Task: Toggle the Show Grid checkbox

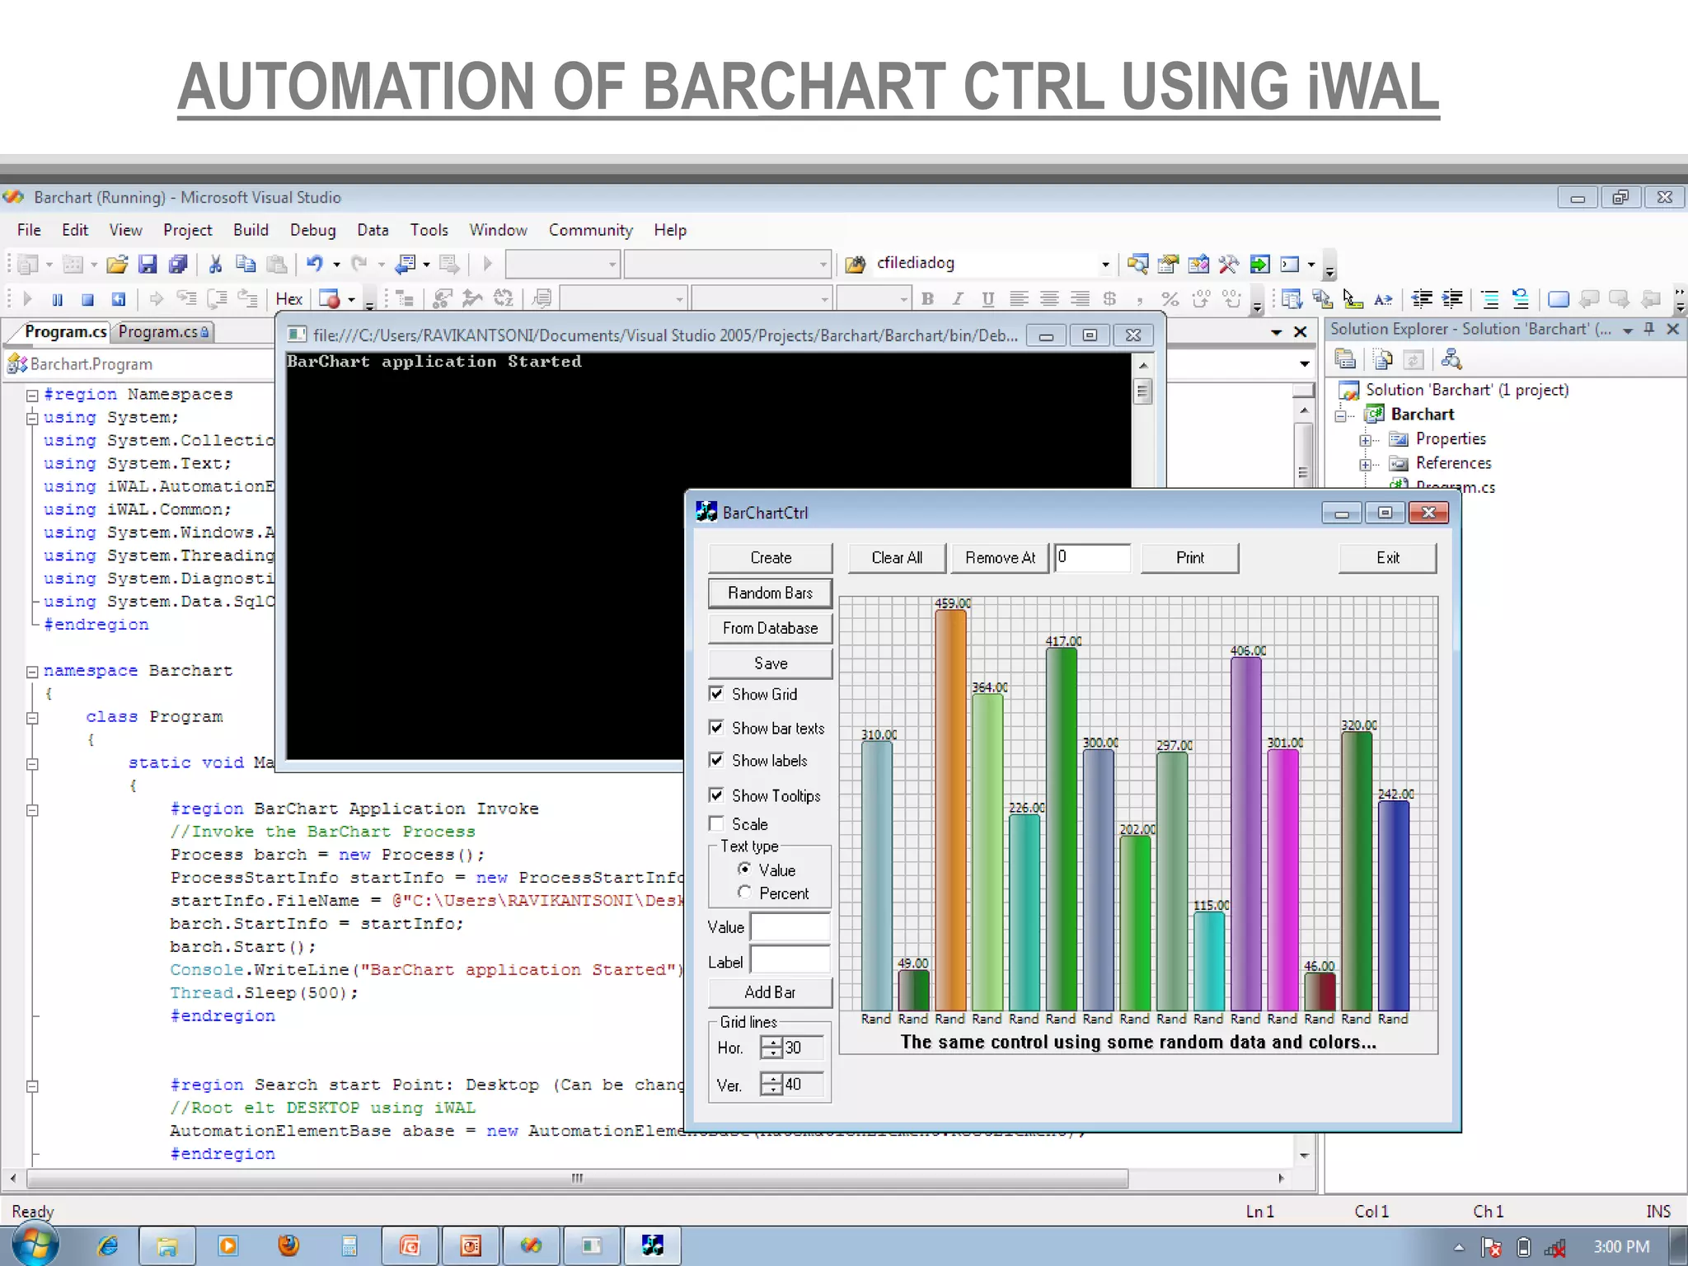Action: tap(716, 694)
